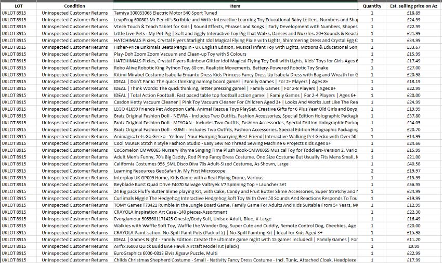
Task: Select the CoComelon Nursery Rhyme Plush Book cell
Action: (x=236, y=150)
